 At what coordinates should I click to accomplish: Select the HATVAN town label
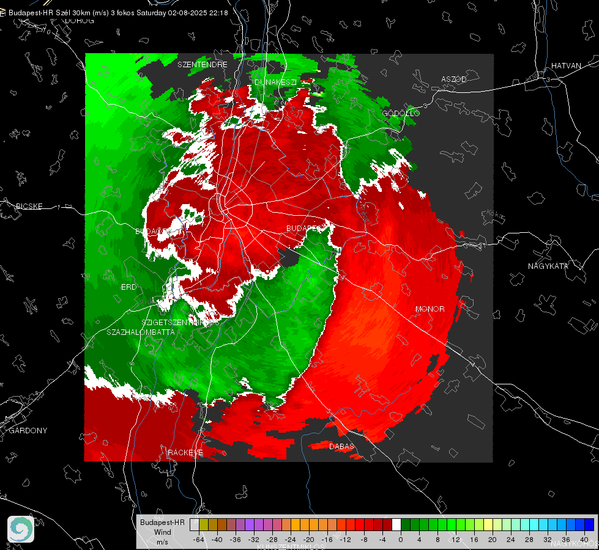point(566,66)
